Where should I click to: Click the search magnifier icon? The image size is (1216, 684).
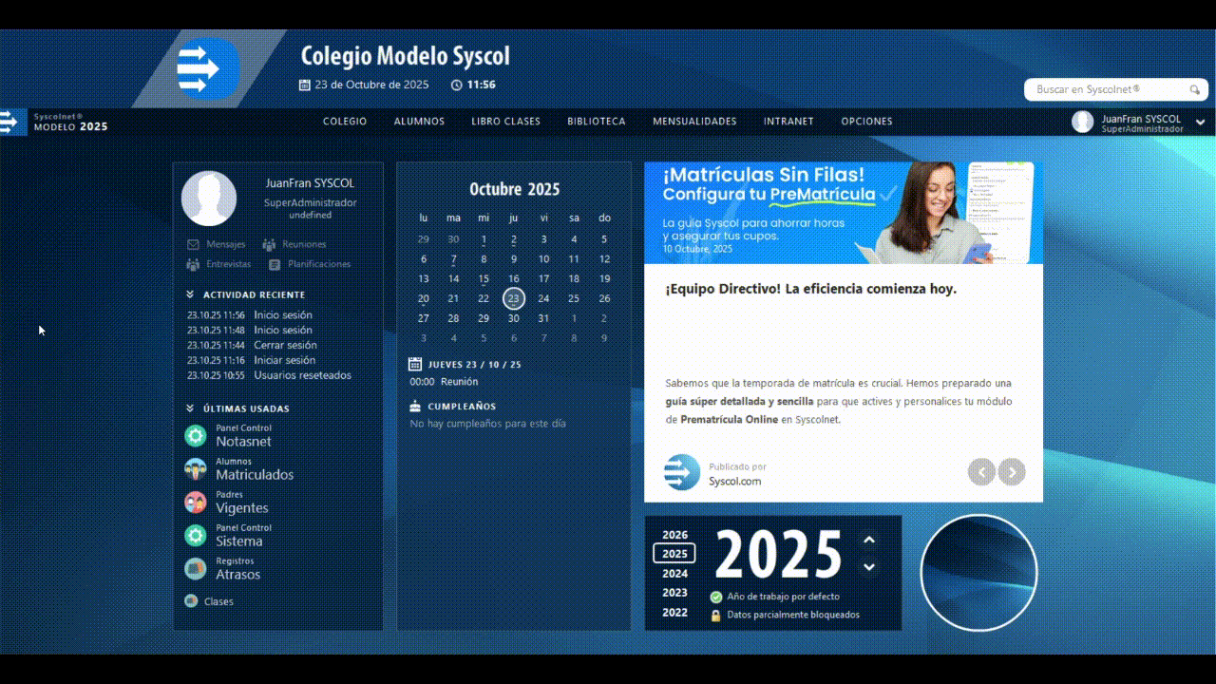pos(1195,89)
